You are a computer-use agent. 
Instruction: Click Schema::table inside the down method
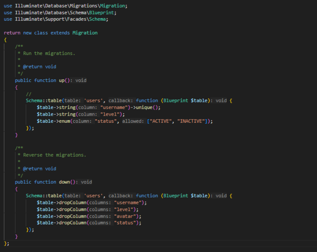pos(44,196)
